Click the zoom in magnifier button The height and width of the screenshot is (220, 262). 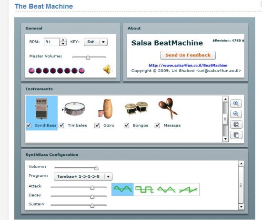[x=236, y=104]
